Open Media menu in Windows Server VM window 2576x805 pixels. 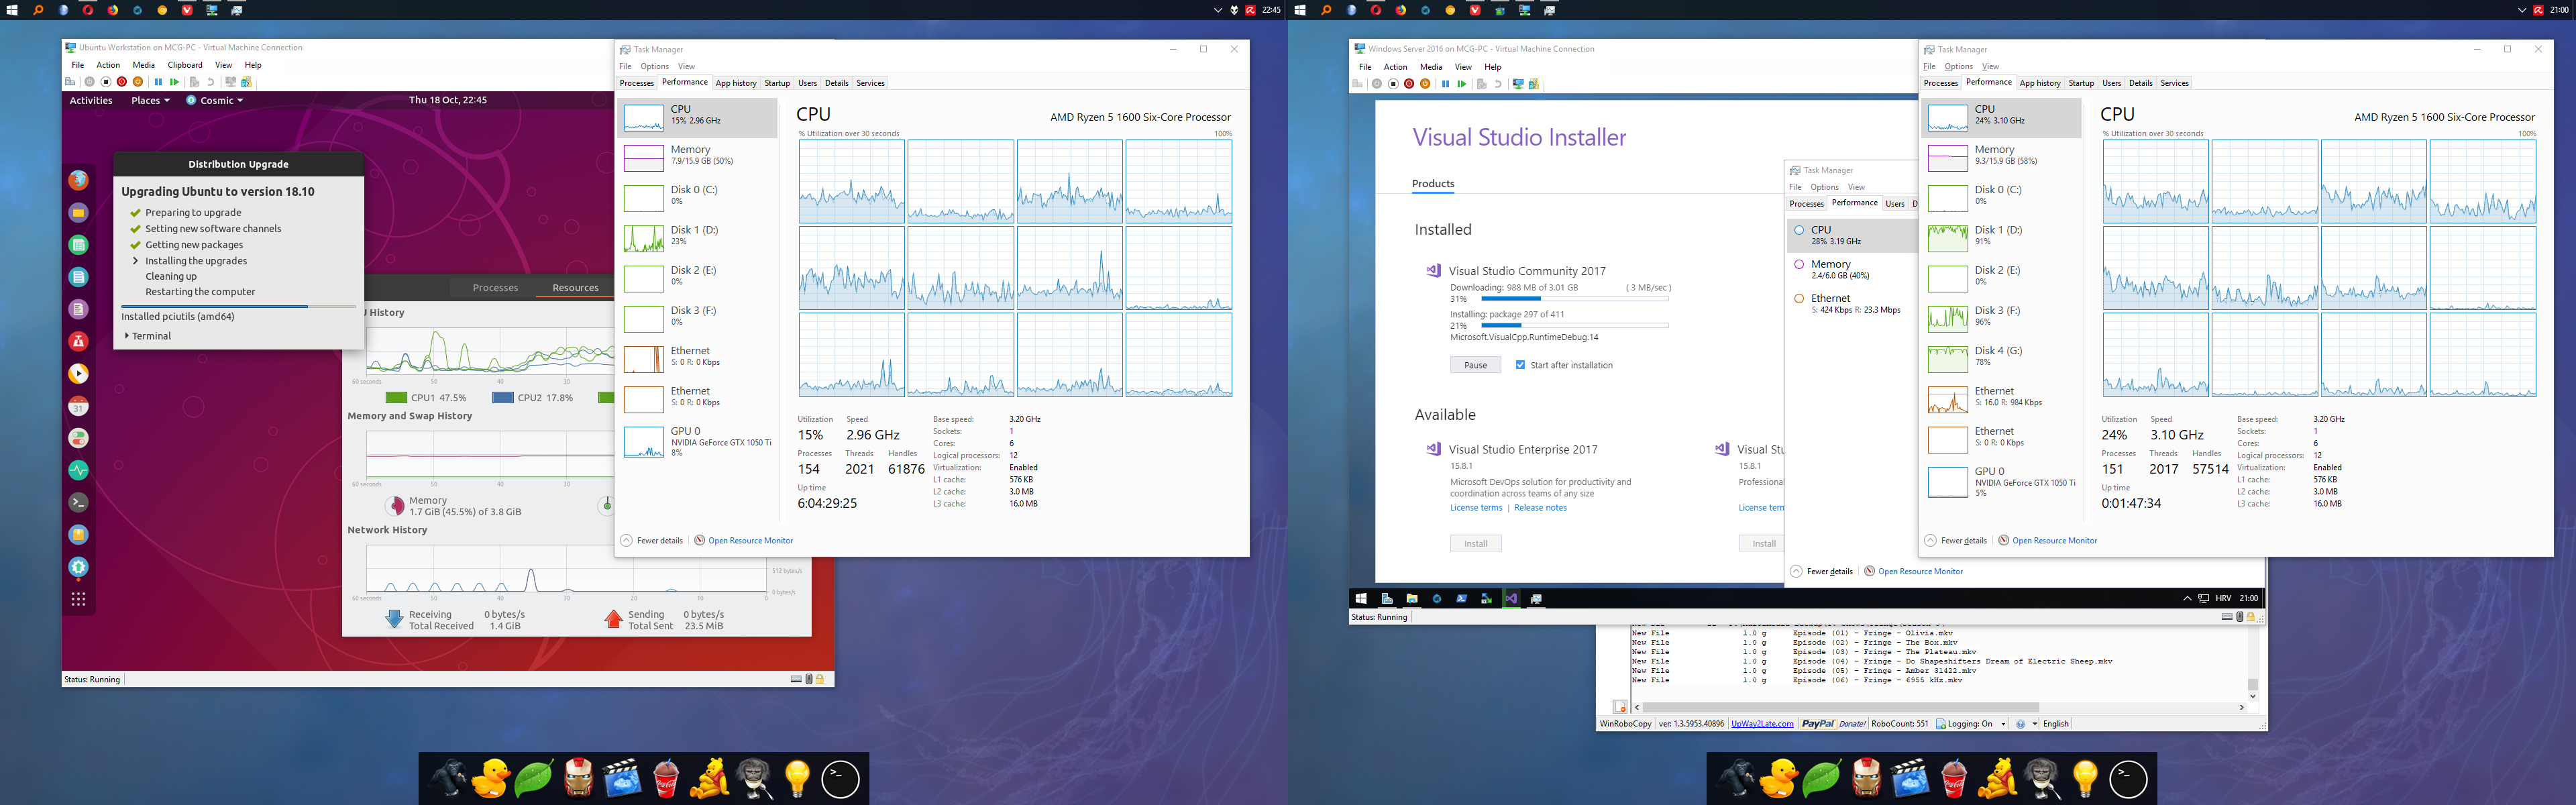point(1431,67)
